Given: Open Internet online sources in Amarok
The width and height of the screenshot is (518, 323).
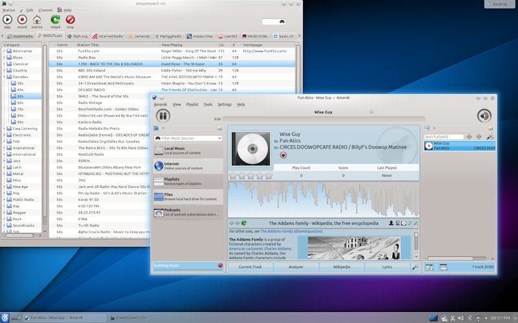Looking at the screenshot, I should tap(188, 166).
